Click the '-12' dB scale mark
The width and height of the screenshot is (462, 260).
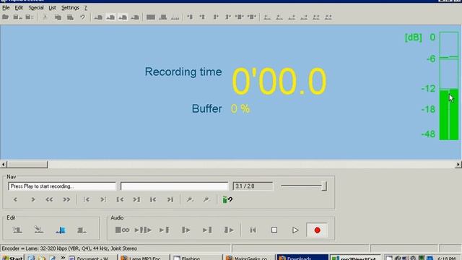click(x=428, y=88)
